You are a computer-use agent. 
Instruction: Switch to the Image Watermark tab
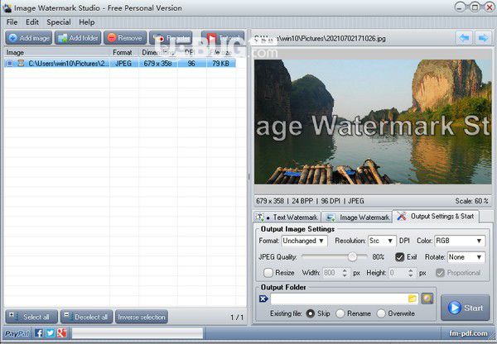click(x=358, y=217)
